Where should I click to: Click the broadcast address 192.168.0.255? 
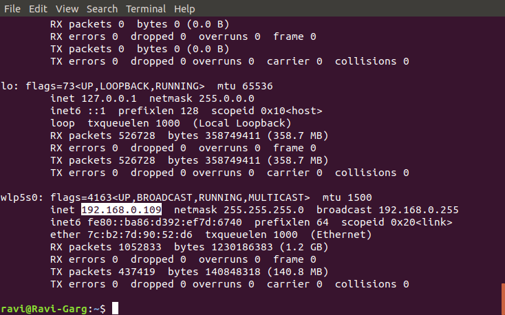coord(418,210)
